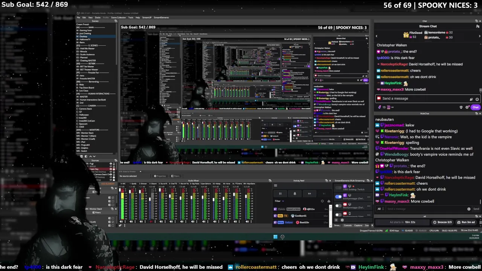Move selected source up arrow
Screen dimensions: 482x271
(90, 156)
